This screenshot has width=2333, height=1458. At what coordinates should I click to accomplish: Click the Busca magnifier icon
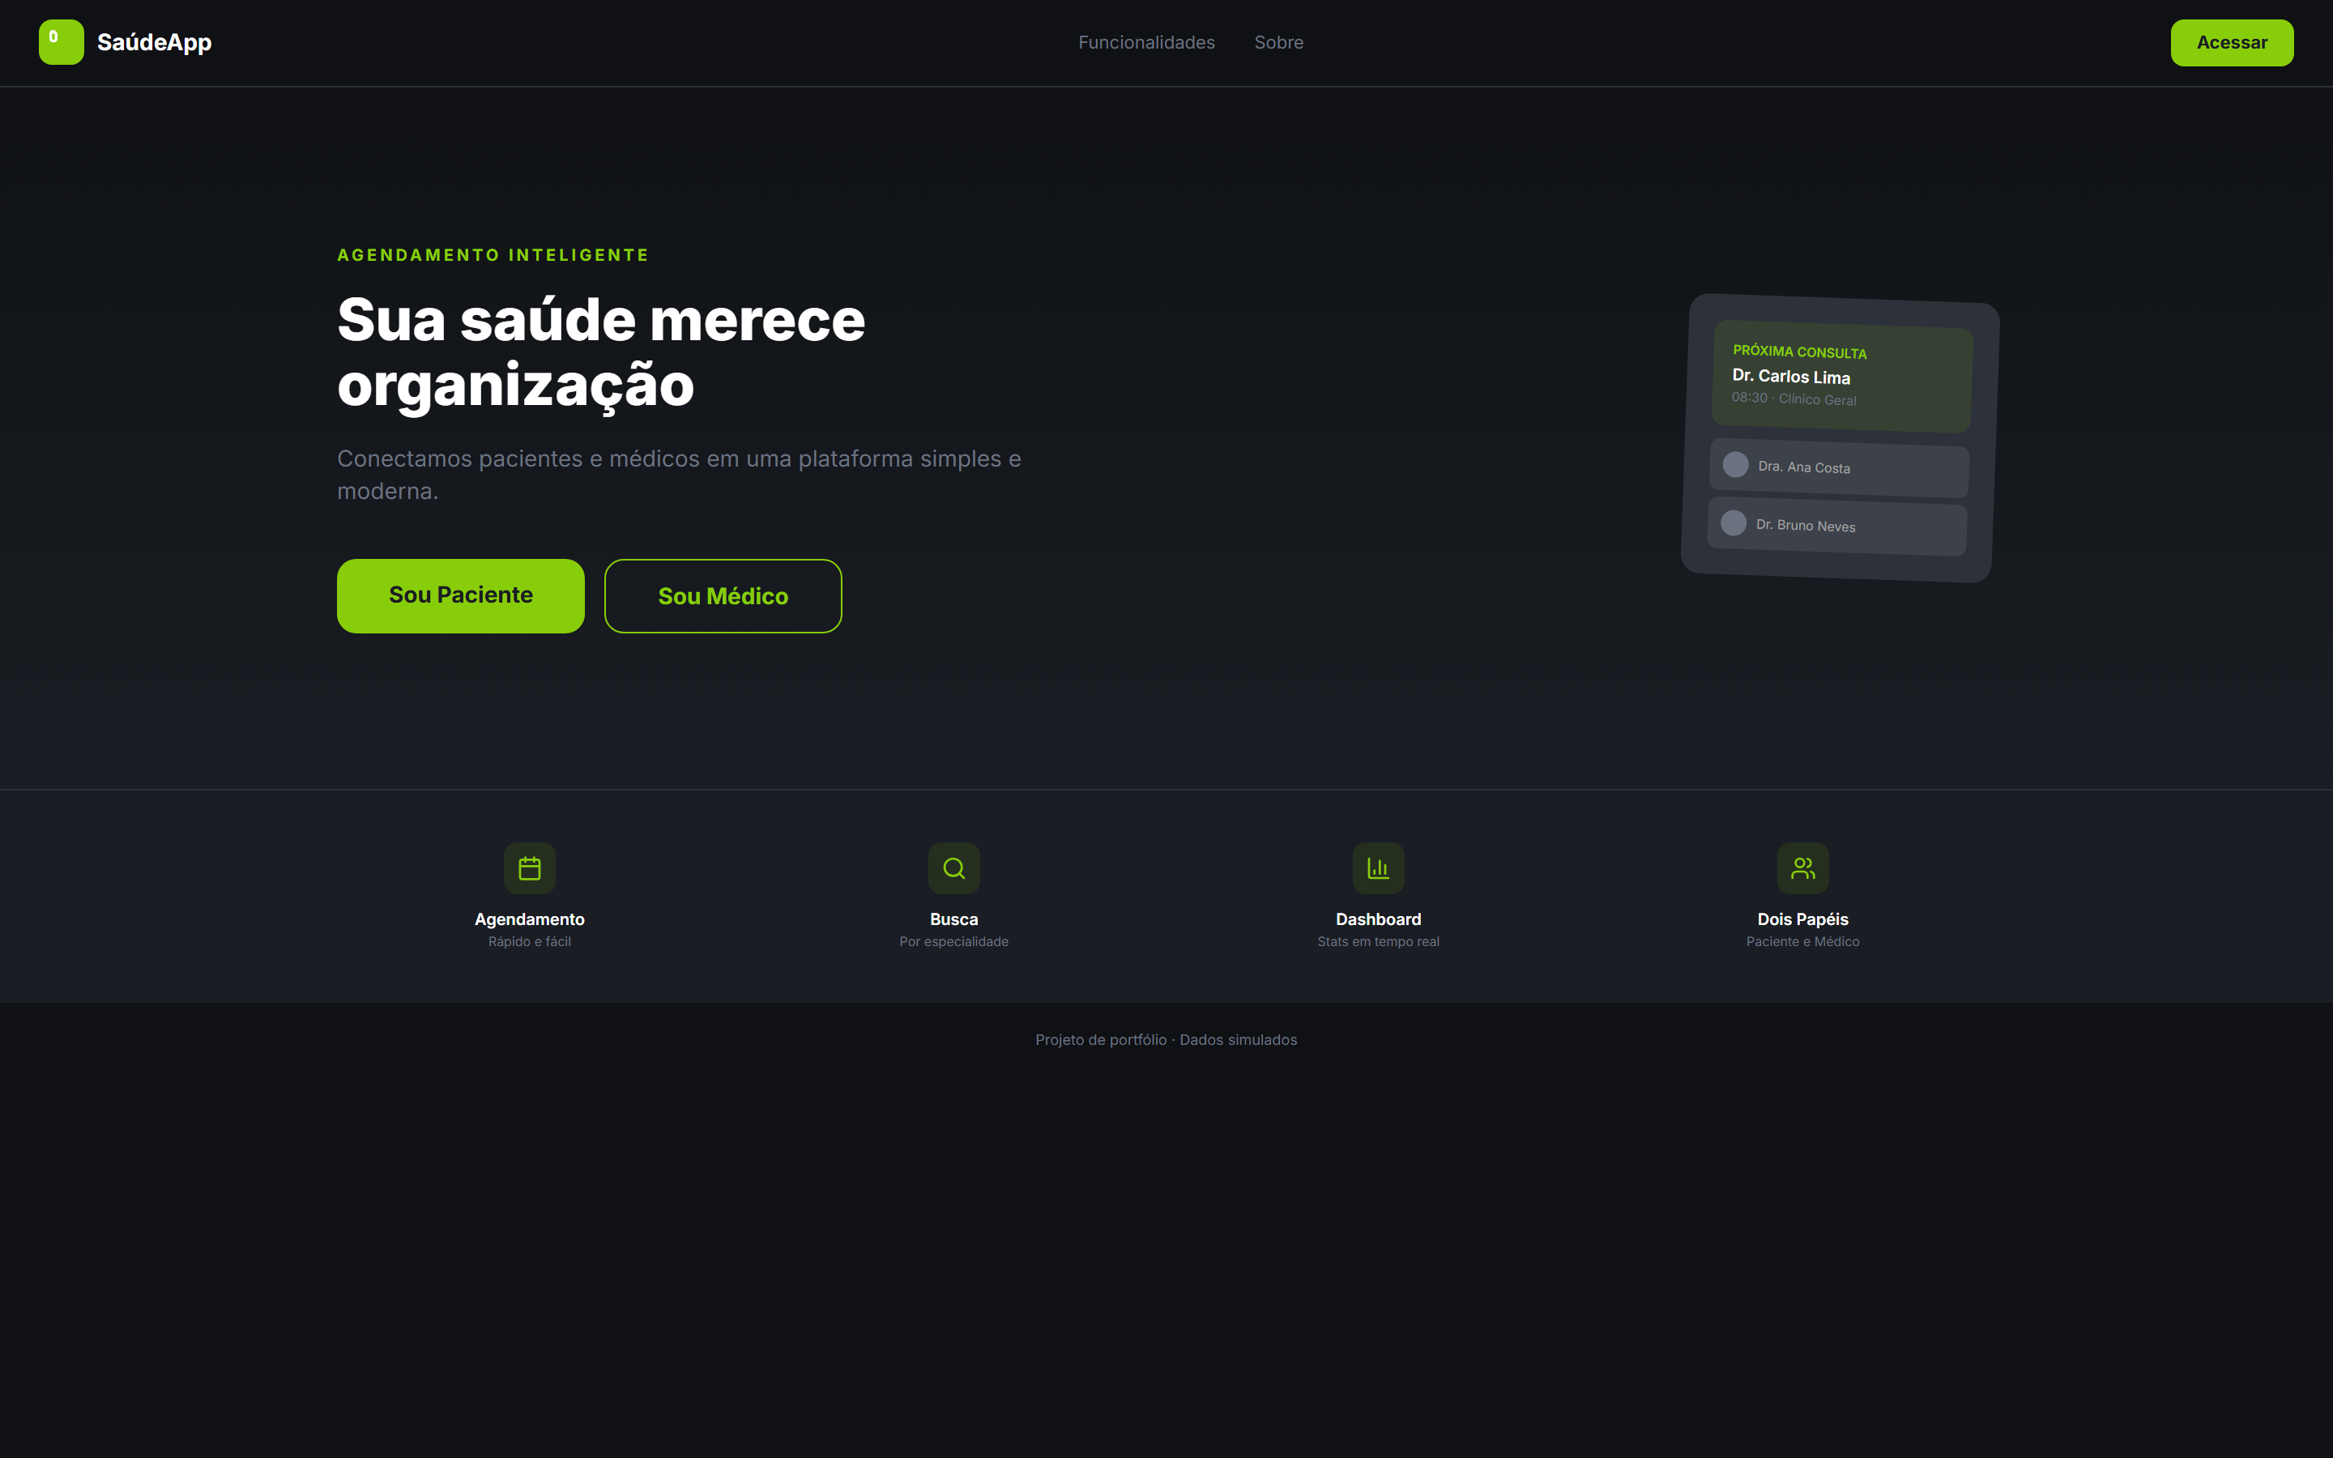pos(953,868)
